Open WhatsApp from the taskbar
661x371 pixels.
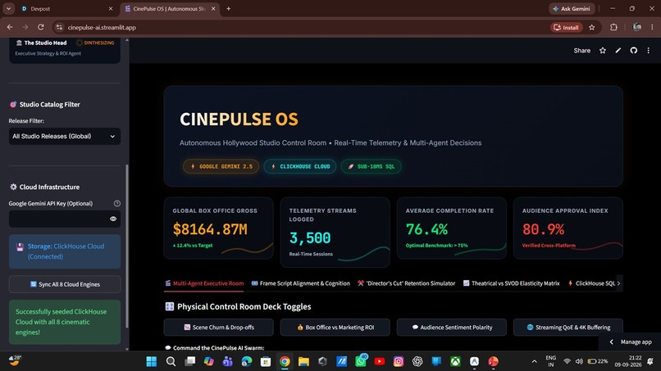(x=362, y=361)
